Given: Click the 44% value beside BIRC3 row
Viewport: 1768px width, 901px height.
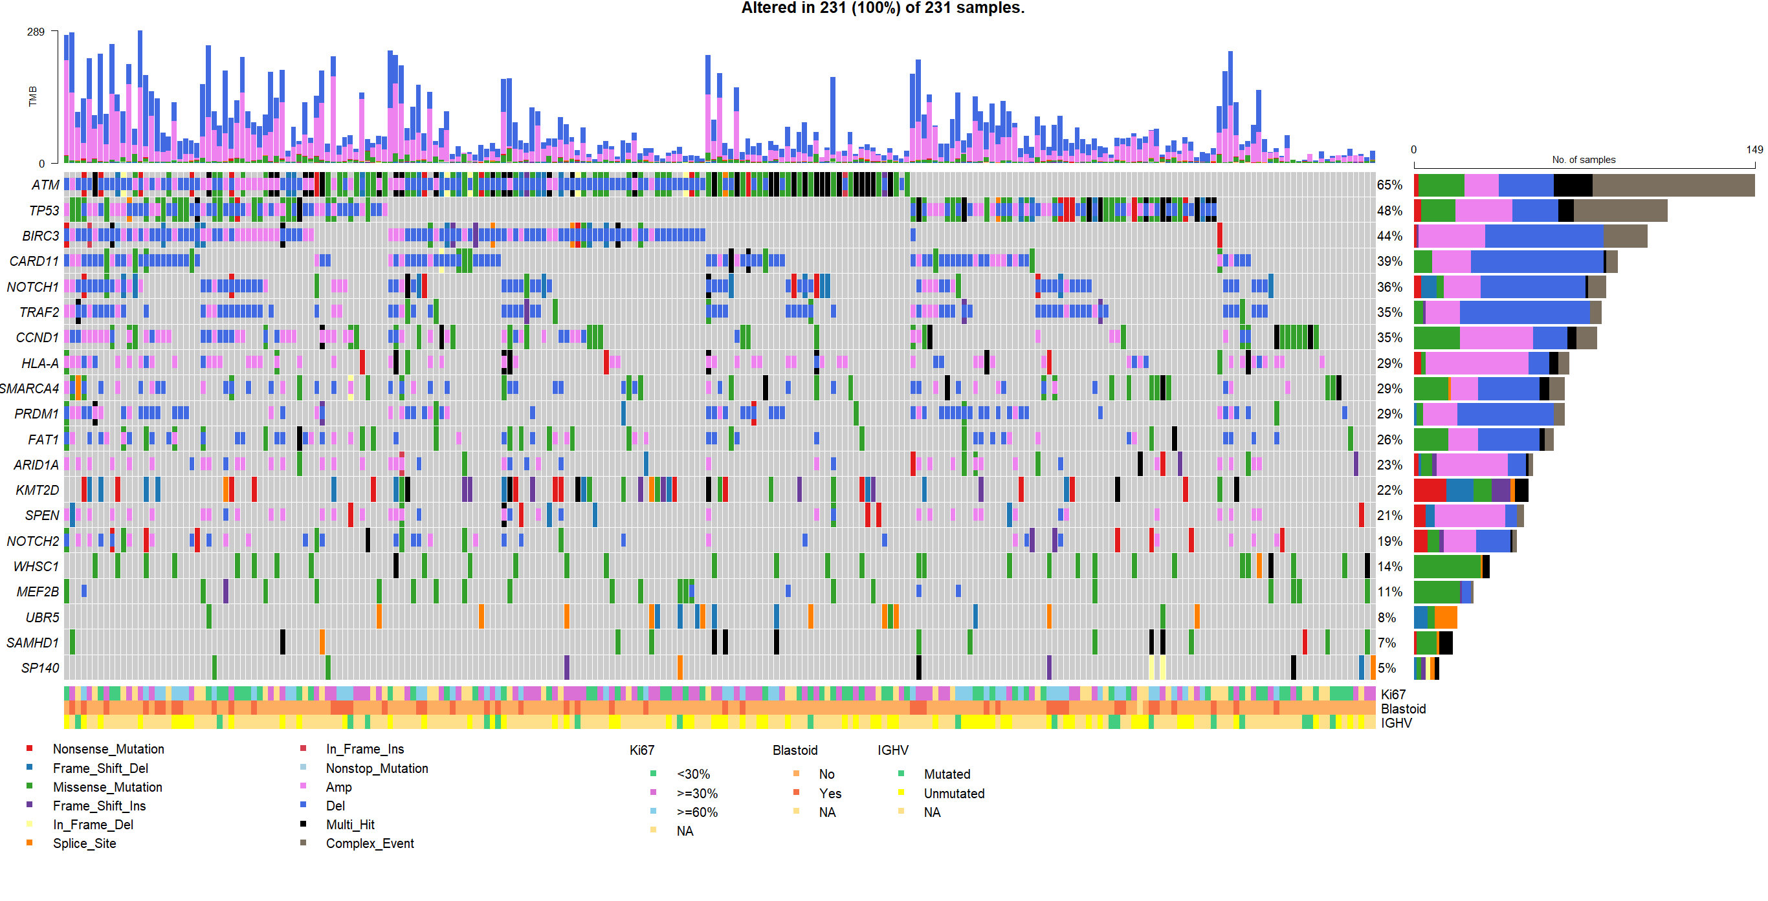Looking at the screenshot, I should coord(1389,236).
